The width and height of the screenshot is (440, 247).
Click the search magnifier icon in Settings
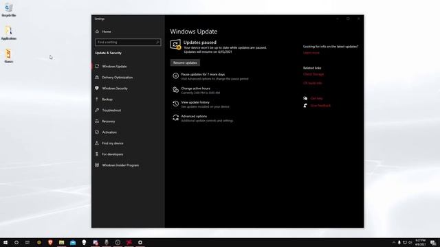157,43
